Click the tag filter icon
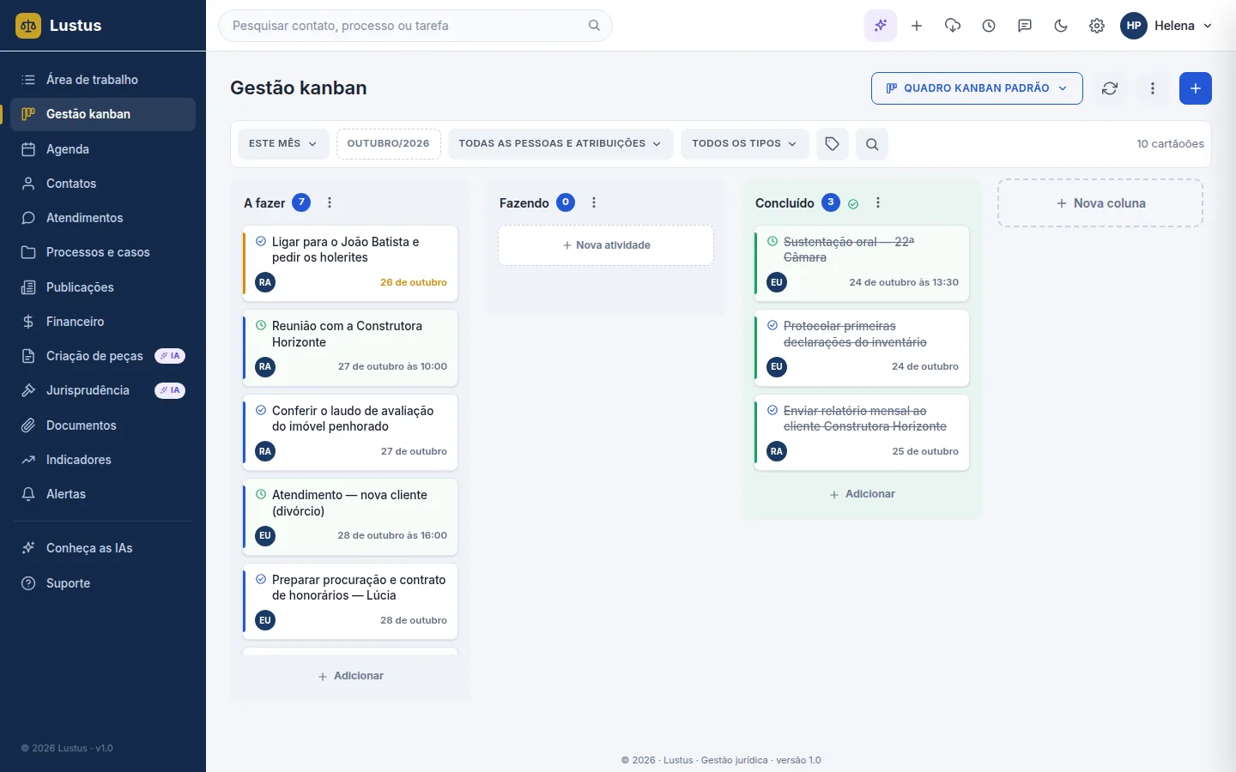Viewport: 1236px width, 772px height. point(832,144)
